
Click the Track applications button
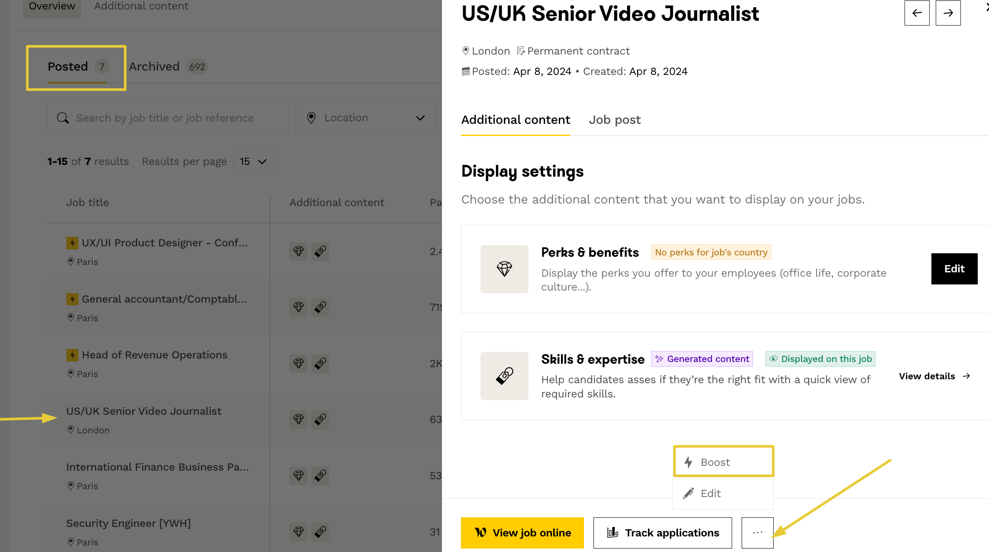tap(662, 533)
